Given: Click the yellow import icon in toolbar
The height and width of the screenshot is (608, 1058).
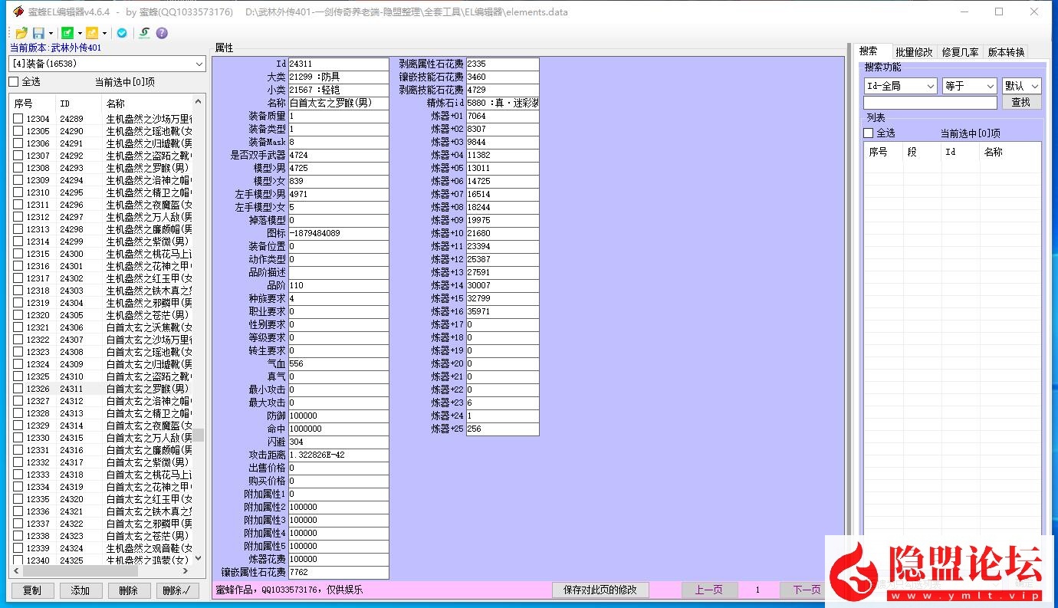Looking at the screenshot, I should click(x=92, y=33).
